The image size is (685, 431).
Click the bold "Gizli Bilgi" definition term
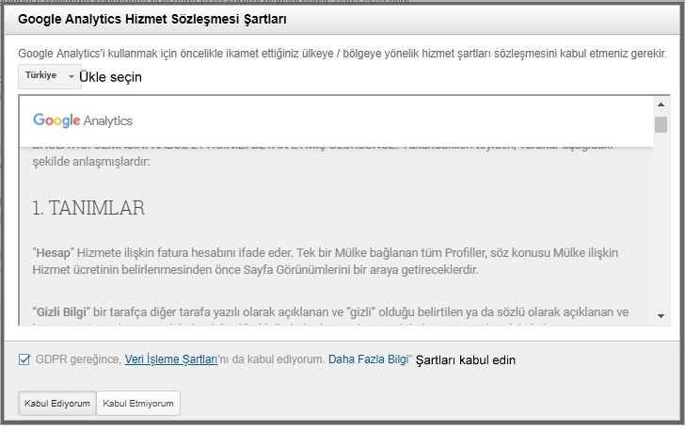click(x=61, y=312)
